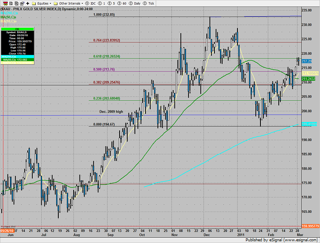Click the Low 170.56 row
This screenshot has height=243, width=320.
(17, 51)
